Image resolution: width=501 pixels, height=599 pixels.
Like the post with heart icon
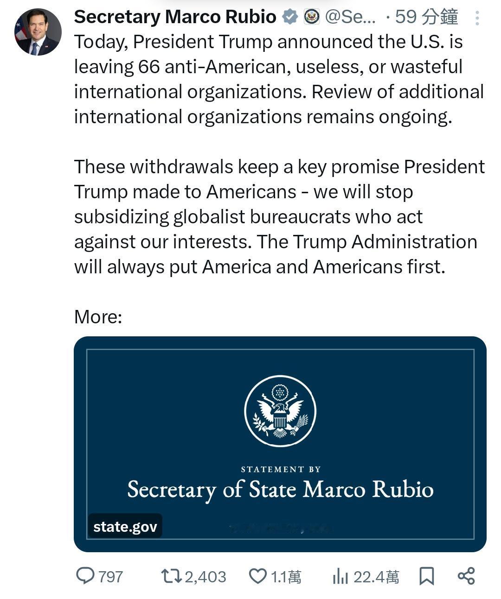[258, 576]
